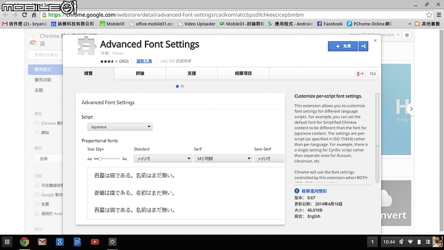
Task: Select 主題 in webstore sidebar
Action: point(38,90)
